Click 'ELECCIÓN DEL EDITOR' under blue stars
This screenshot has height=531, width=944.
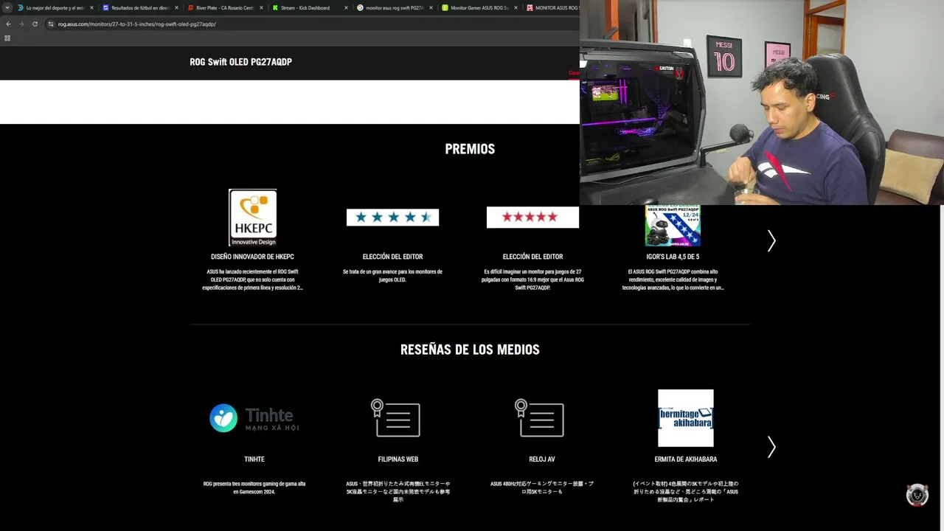[392, 257]
